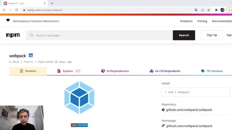Select the Readme tab
Screen dimensions: 232x130
click(x=28, y=71)
